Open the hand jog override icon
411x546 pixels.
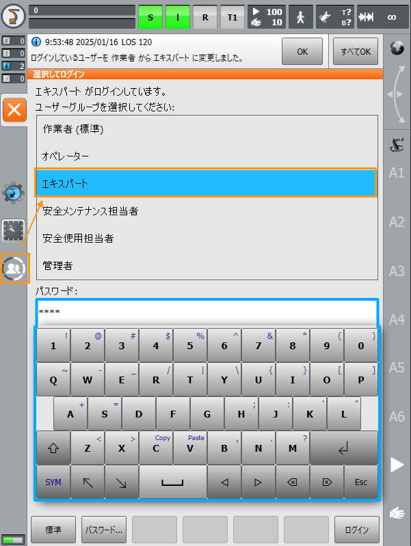coord(397,513)
